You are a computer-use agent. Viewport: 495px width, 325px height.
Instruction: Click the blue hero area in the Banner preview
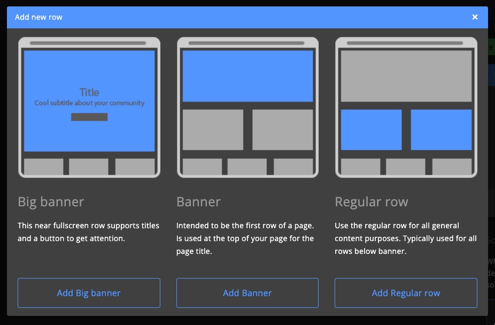247,75
